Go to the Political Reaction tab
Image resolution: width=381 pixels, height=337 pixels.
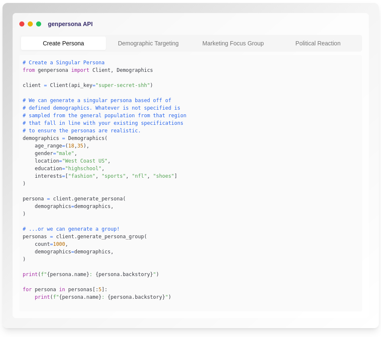point(318,43)
